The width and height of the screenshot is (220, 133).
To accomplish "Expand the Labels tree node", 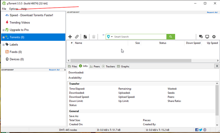I will coord(4,45).
